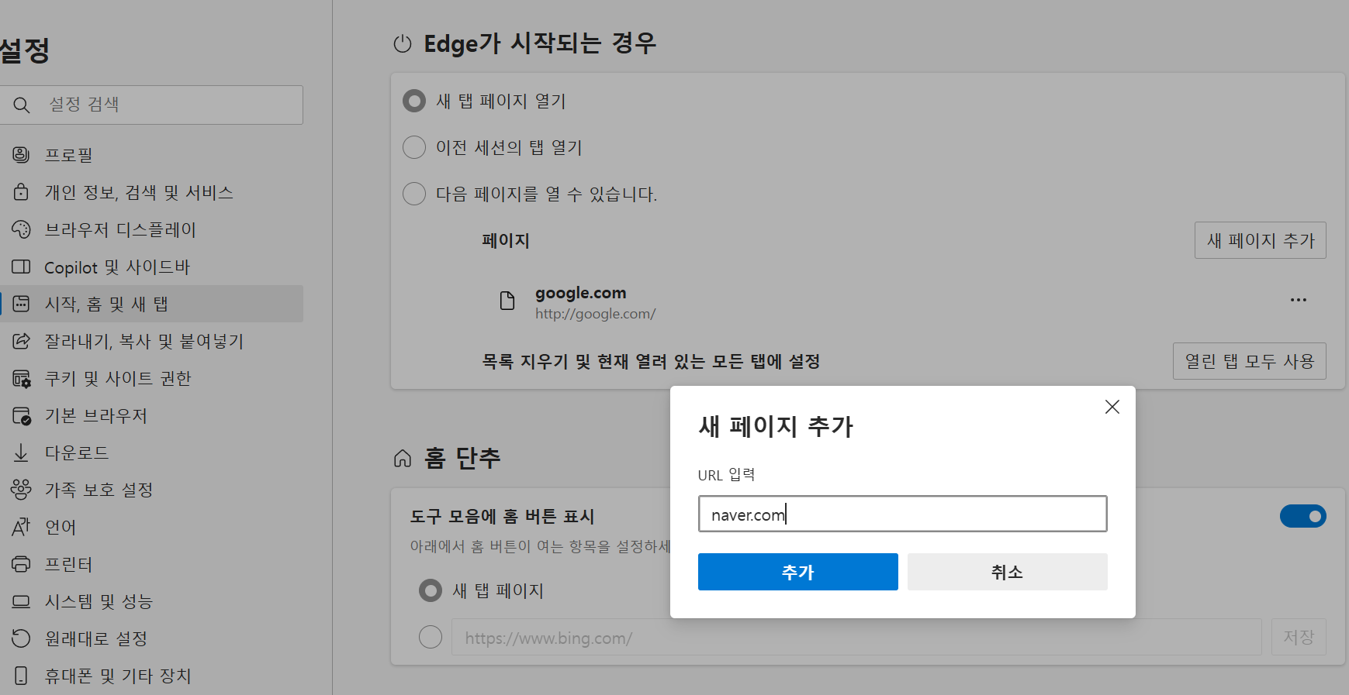The width and height of the screenshot is (1349, 695).
Task: Click the home icon beside 홈 단추
Action: (x=403, y=459)
